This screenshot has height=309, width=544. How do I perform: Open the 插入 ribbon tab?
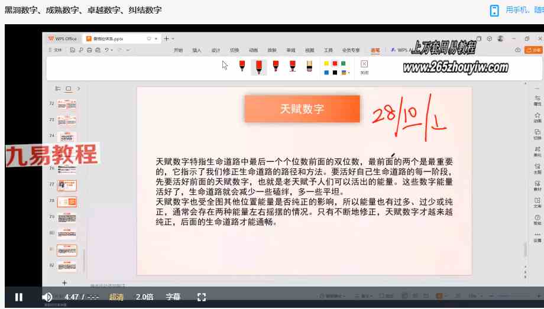(197, 50)
